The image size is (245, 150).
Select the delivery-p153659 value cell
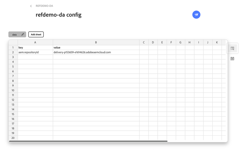[96, 52]
